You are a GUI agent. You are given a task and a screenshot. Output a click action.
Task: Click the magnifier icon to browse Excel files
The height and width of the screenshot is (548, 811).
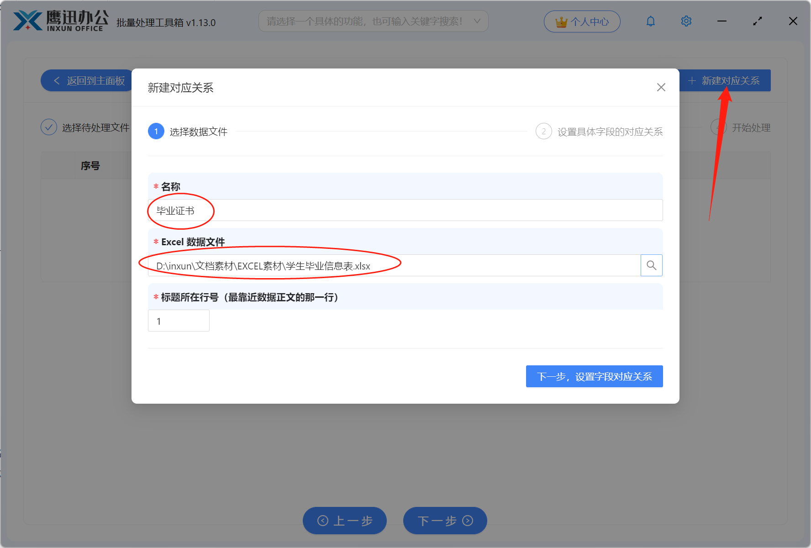(651, 265)
